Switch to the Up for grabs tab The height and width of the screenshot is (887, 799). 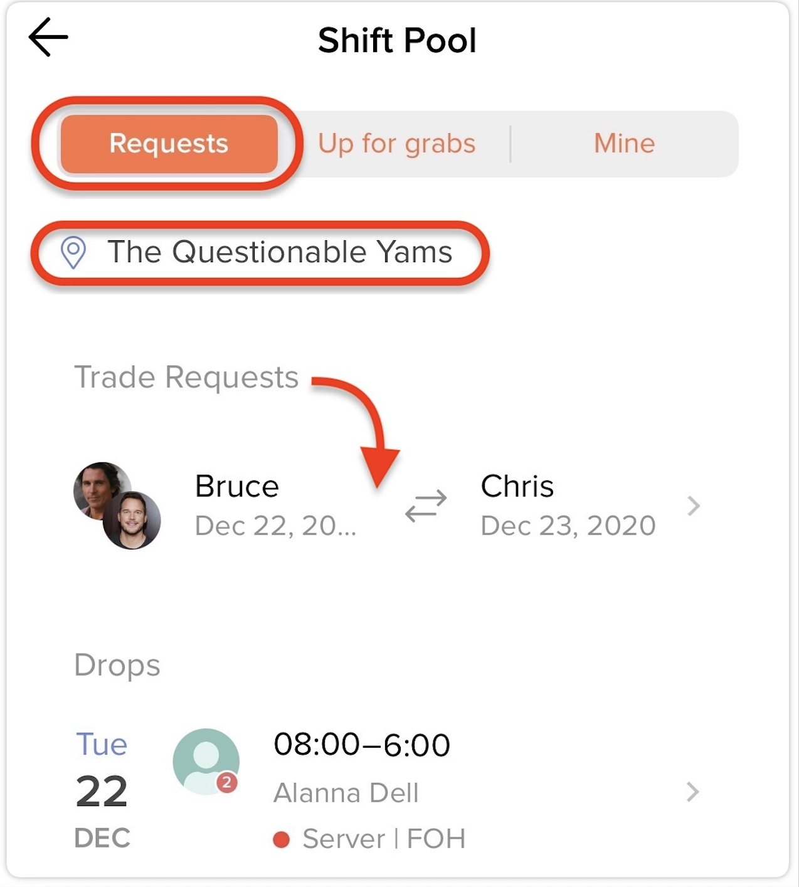click(396, 144)
